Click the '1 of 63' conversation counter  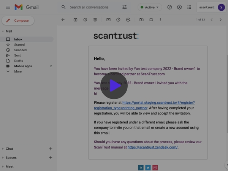pyautogui.click(x=200, y=20)
